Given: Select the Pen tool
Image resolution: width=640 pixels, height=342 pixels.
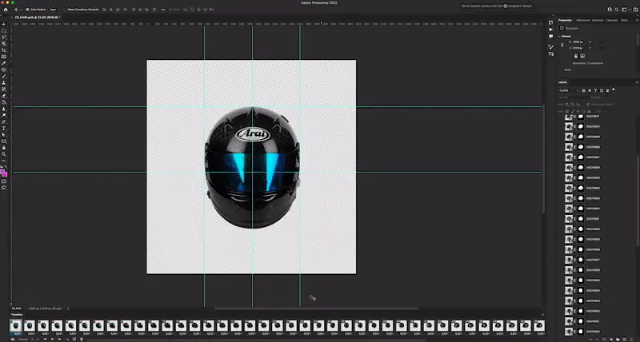Looking at the screenshot, I should click(x=4, y=122).
